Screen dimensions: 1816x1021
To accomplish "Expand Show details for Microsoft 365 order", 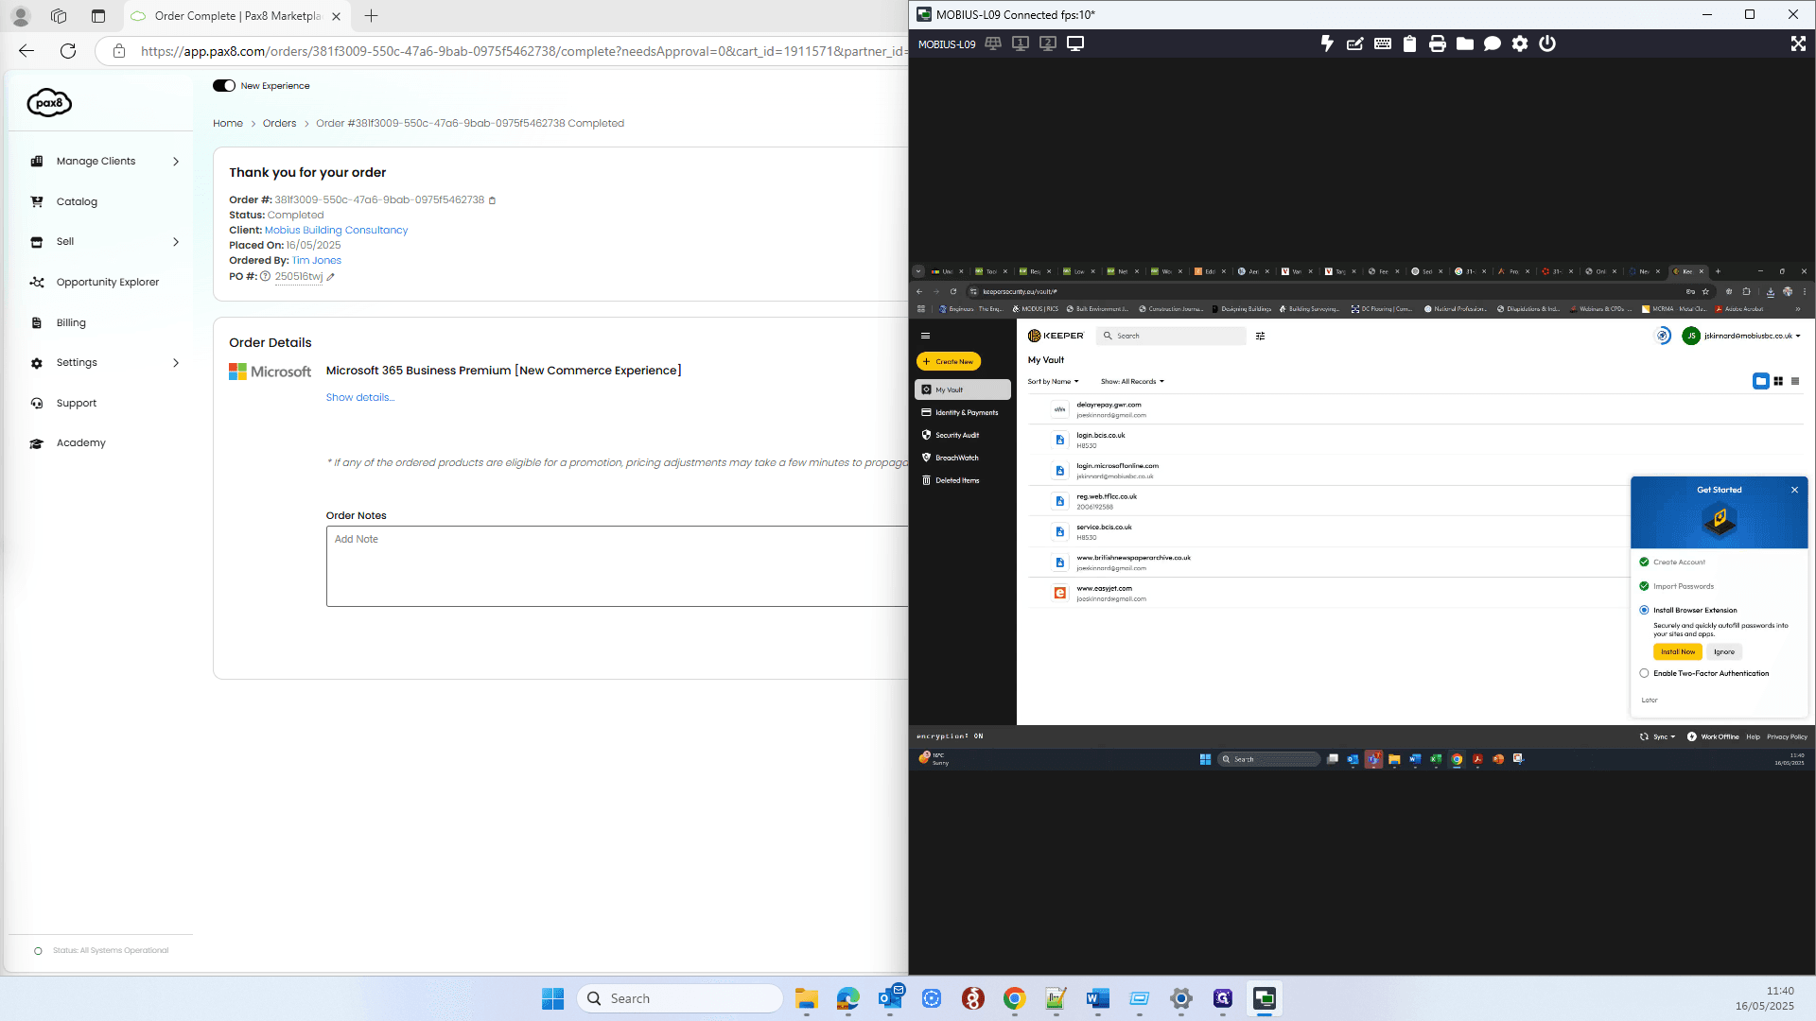I will 360,398.
